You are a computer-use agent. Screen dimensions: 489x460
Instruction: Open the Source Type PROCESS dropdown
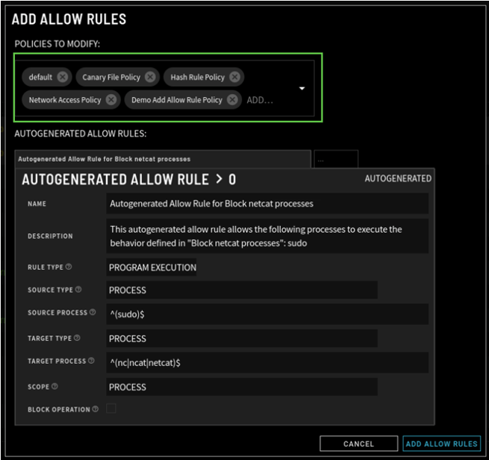coord(242,290)
